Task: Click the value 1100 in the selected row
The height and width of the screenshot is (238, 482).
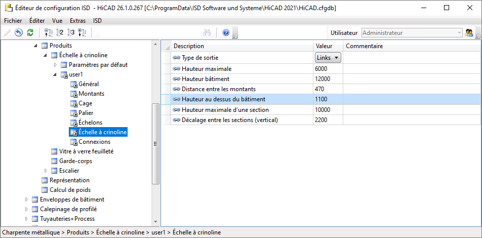Action: coord(328,99)
